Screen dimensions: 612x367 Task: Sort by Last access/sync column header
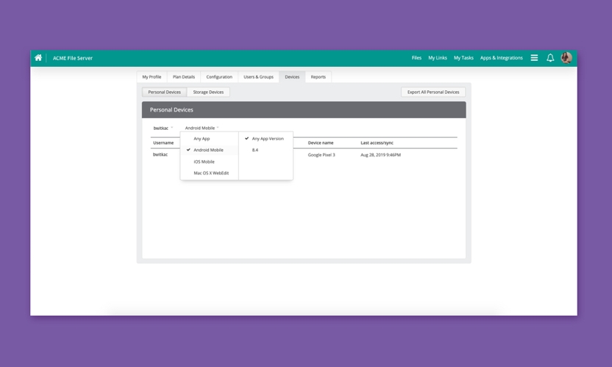[377, 143]
